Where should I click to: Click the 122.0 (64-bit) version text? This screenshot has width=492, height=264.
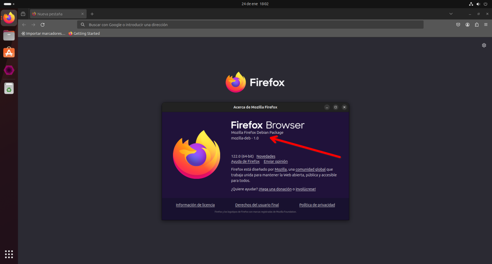[x=242, y=156]
